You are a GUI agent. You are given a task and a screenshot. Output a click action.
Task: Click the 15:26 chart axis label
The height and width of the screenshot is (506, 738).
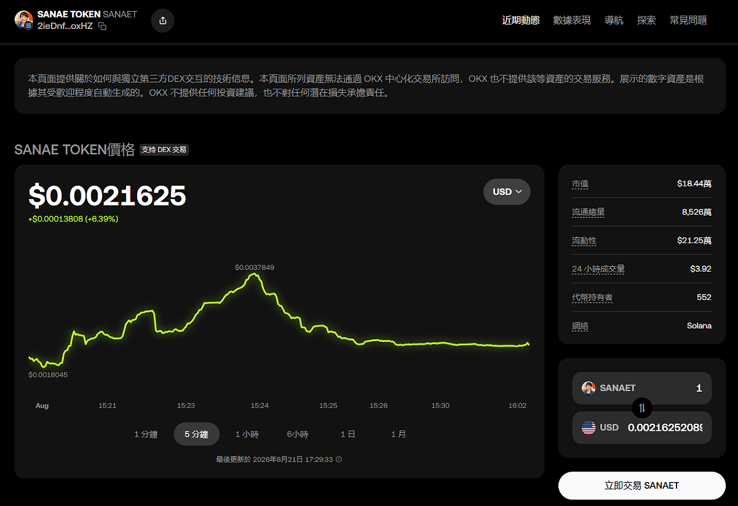coord(378,406)
